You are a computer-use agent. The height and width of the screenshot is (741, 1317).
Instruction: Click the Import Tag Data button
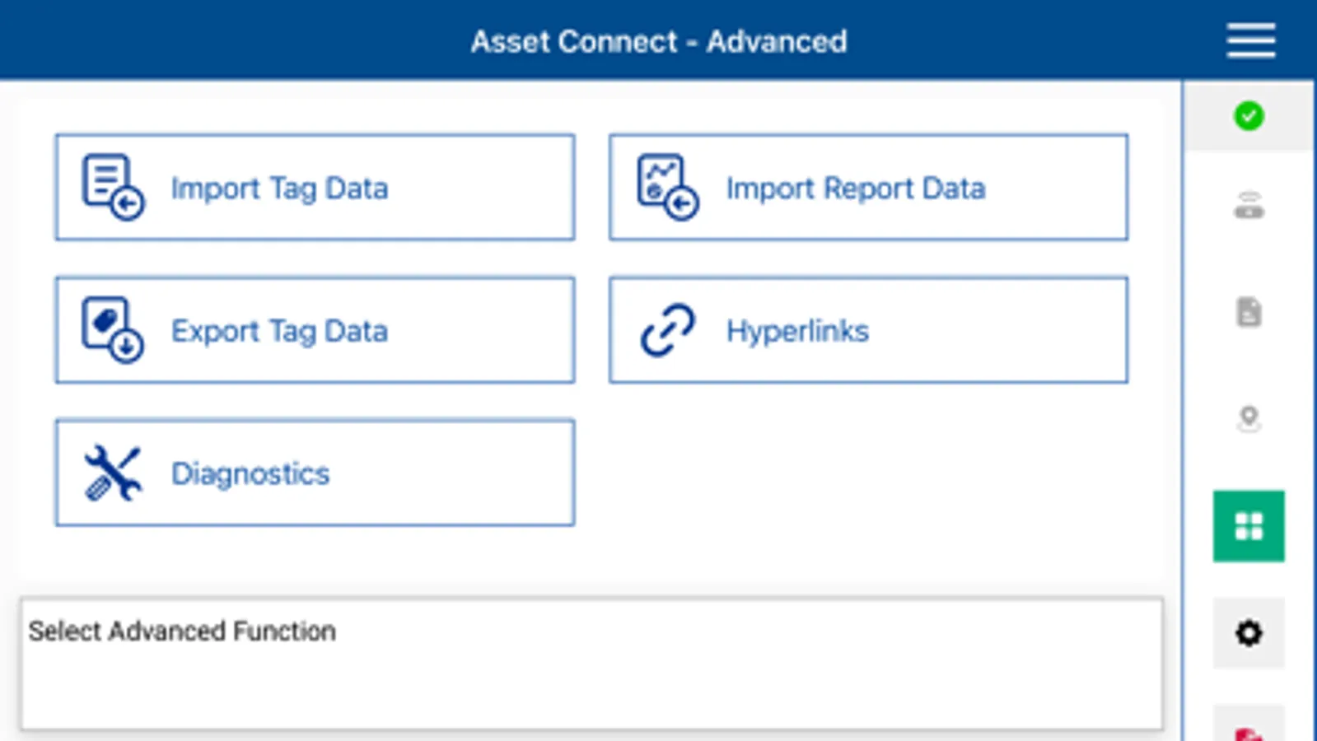[315, 188]
